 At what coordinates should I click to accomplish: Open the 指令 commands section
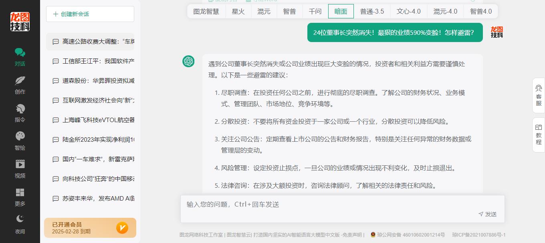(20, 114)
